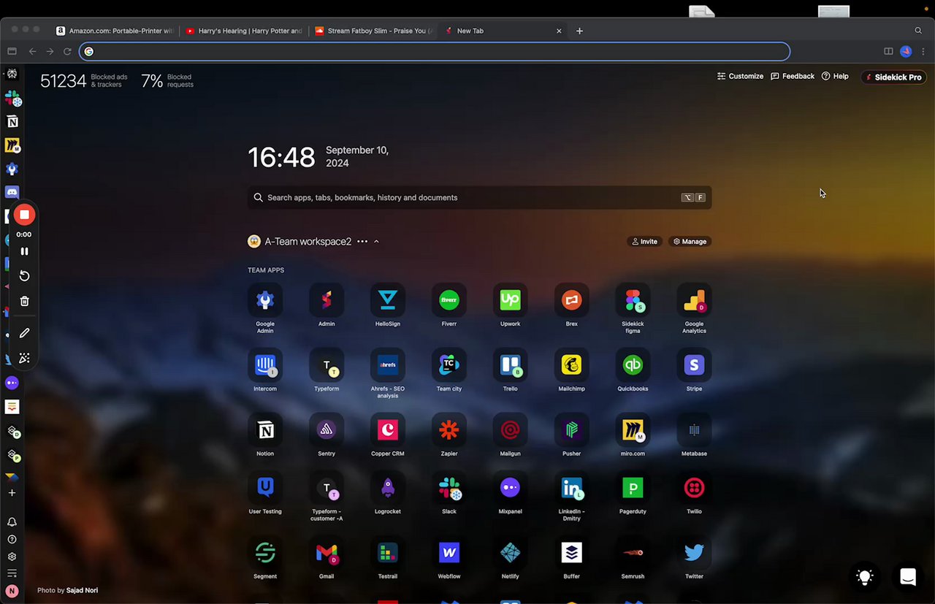Switch to Harry's Hearing YouTube tab

tap(244, 31)
